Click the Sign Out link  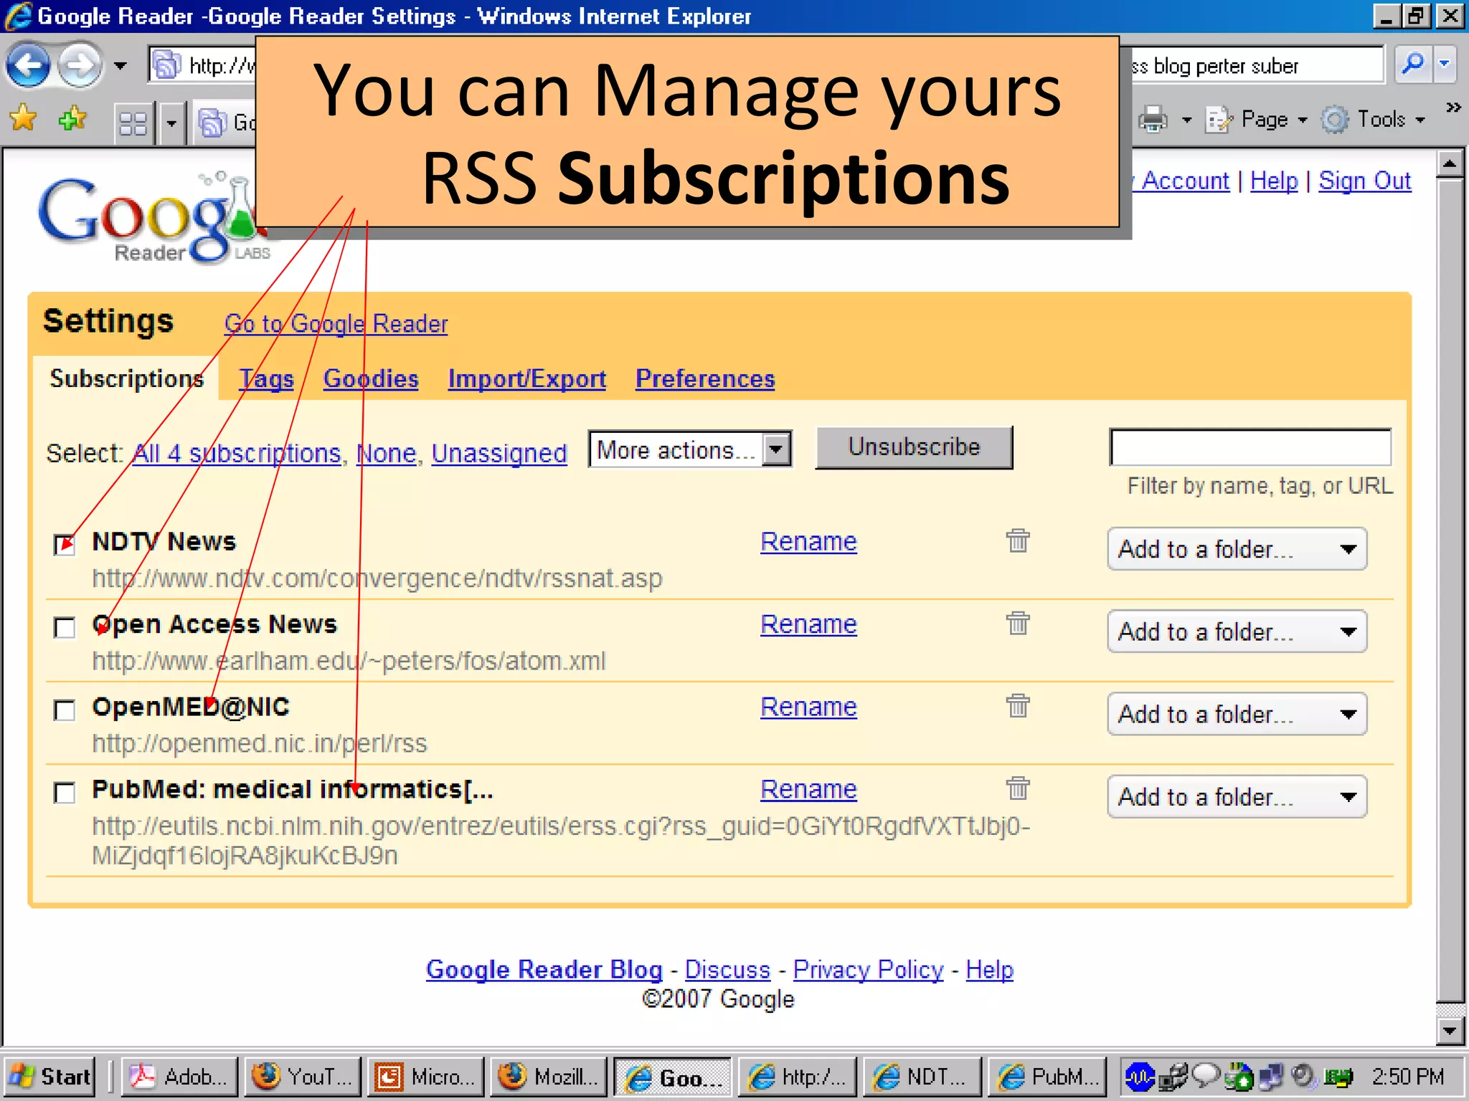[x=1365, y=181]
